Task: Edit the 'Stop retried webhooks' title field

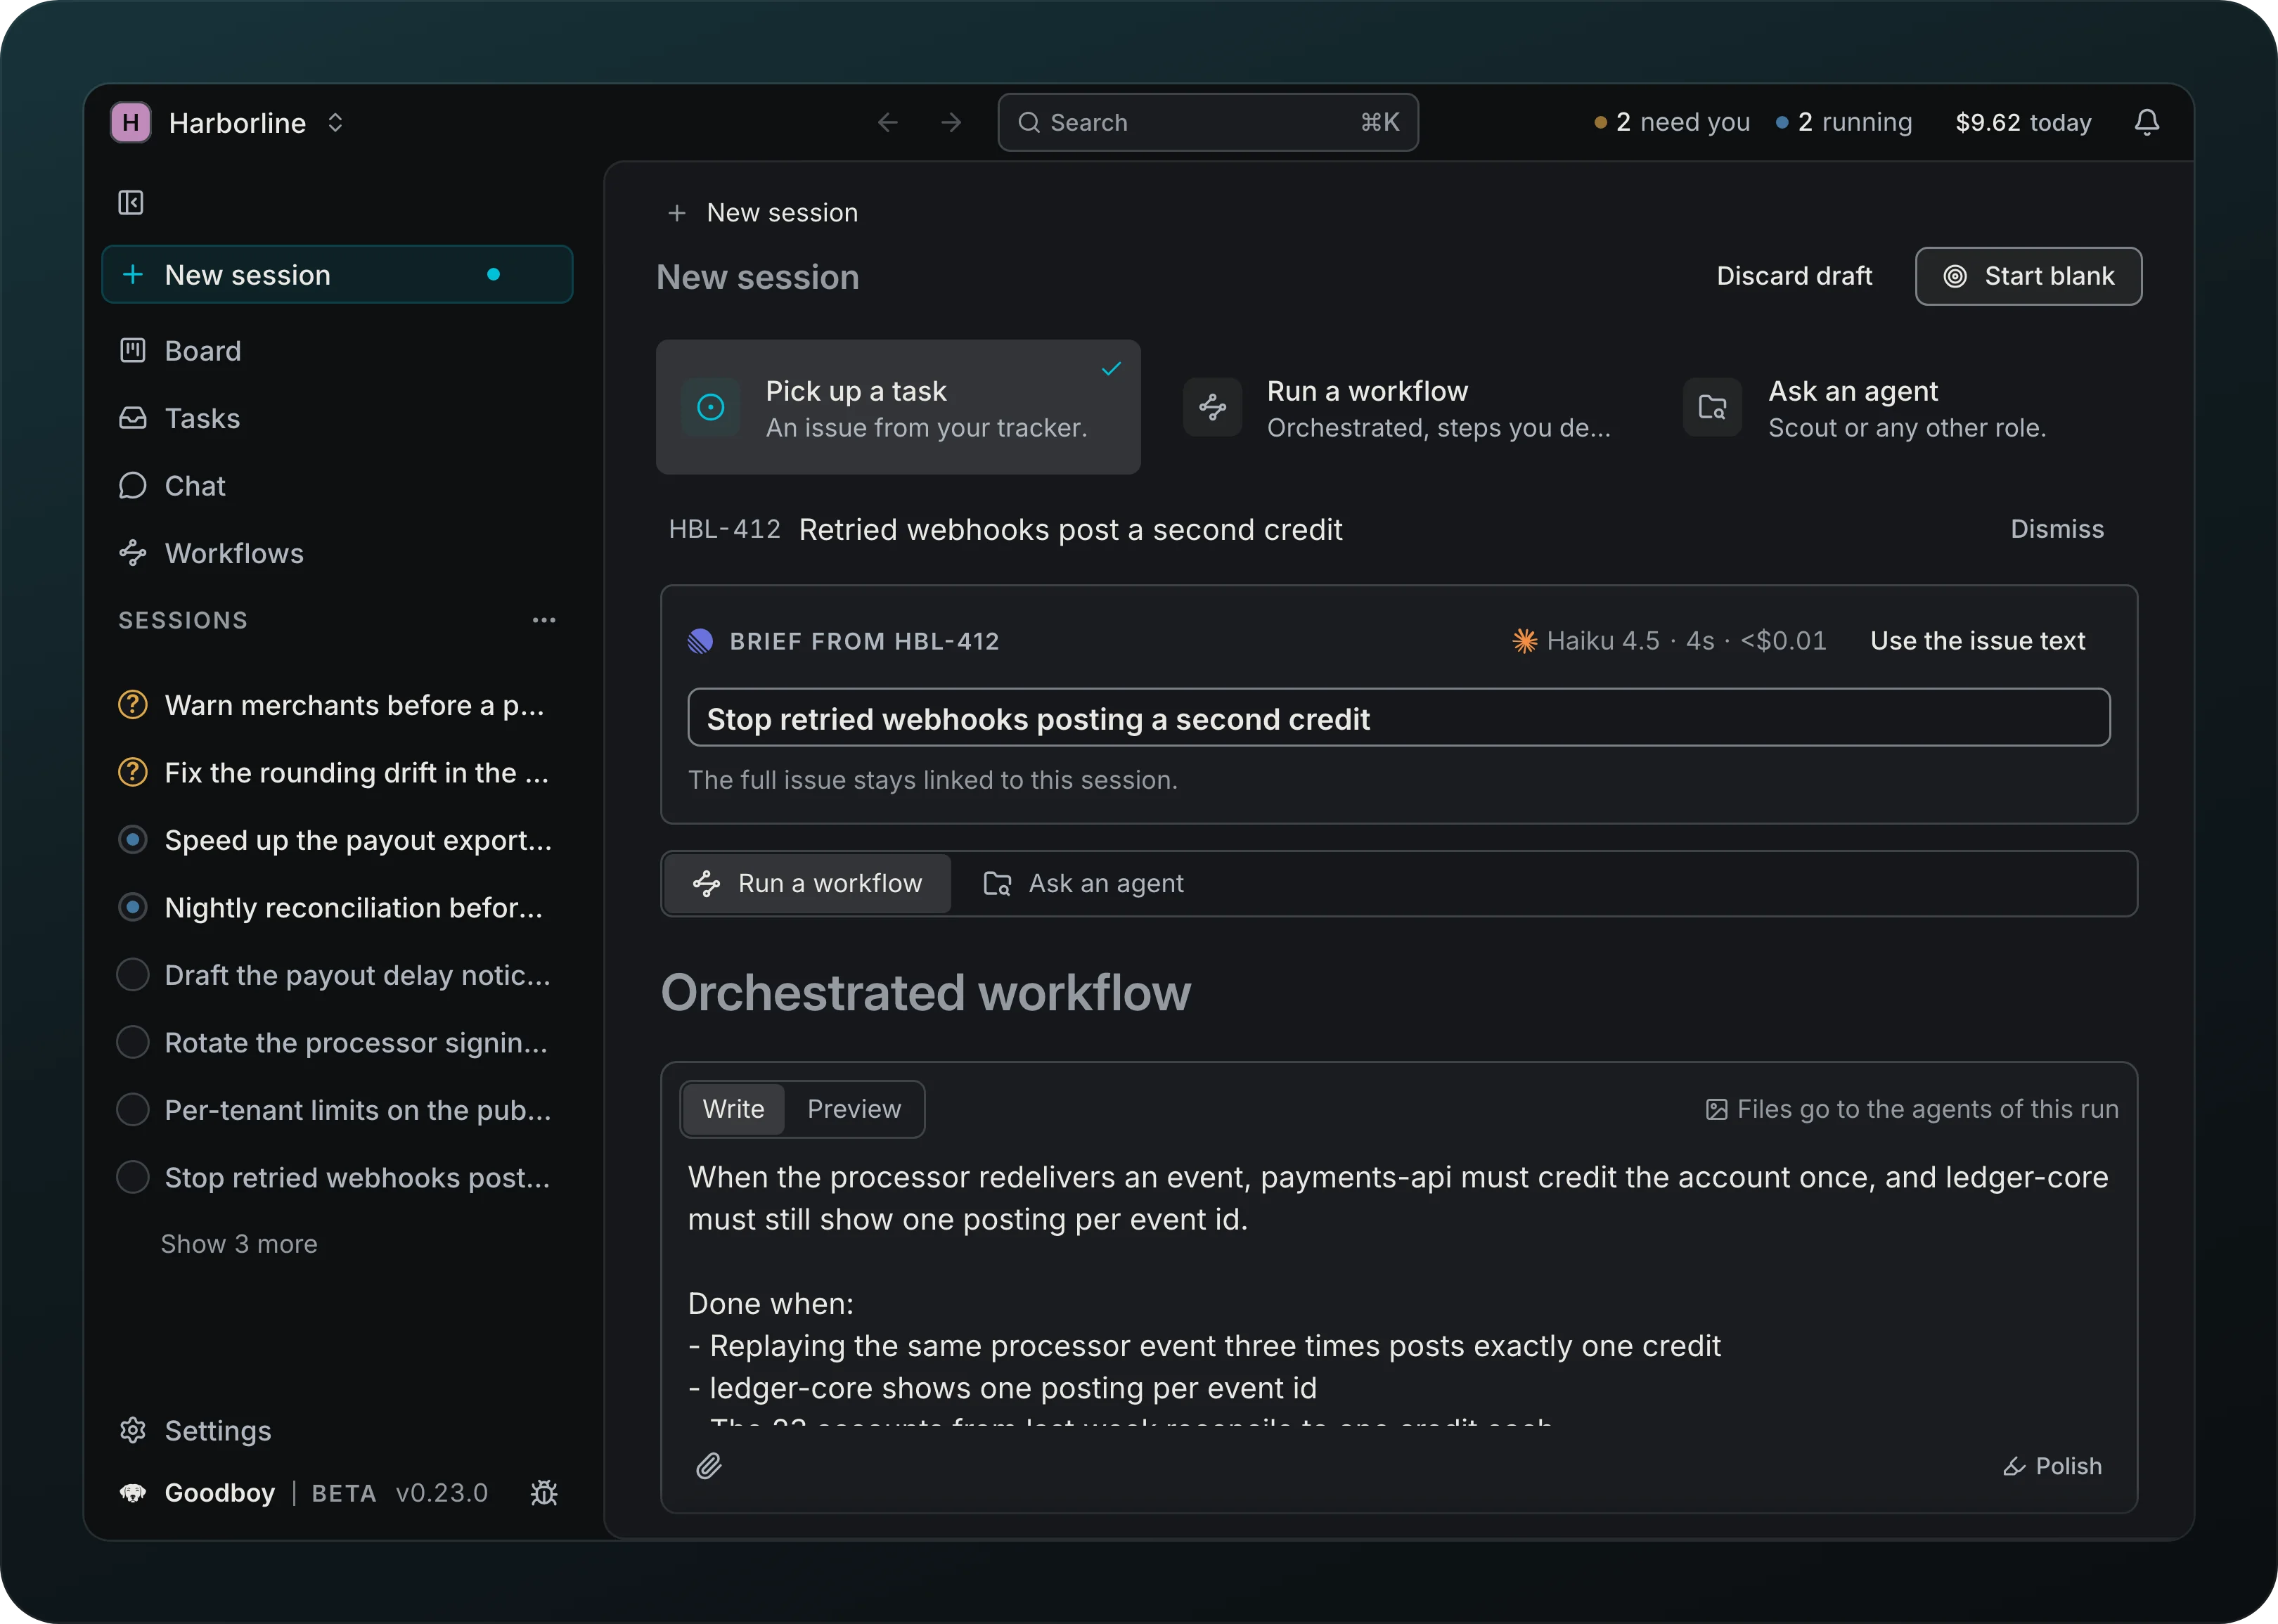Action: (1398, 718)
